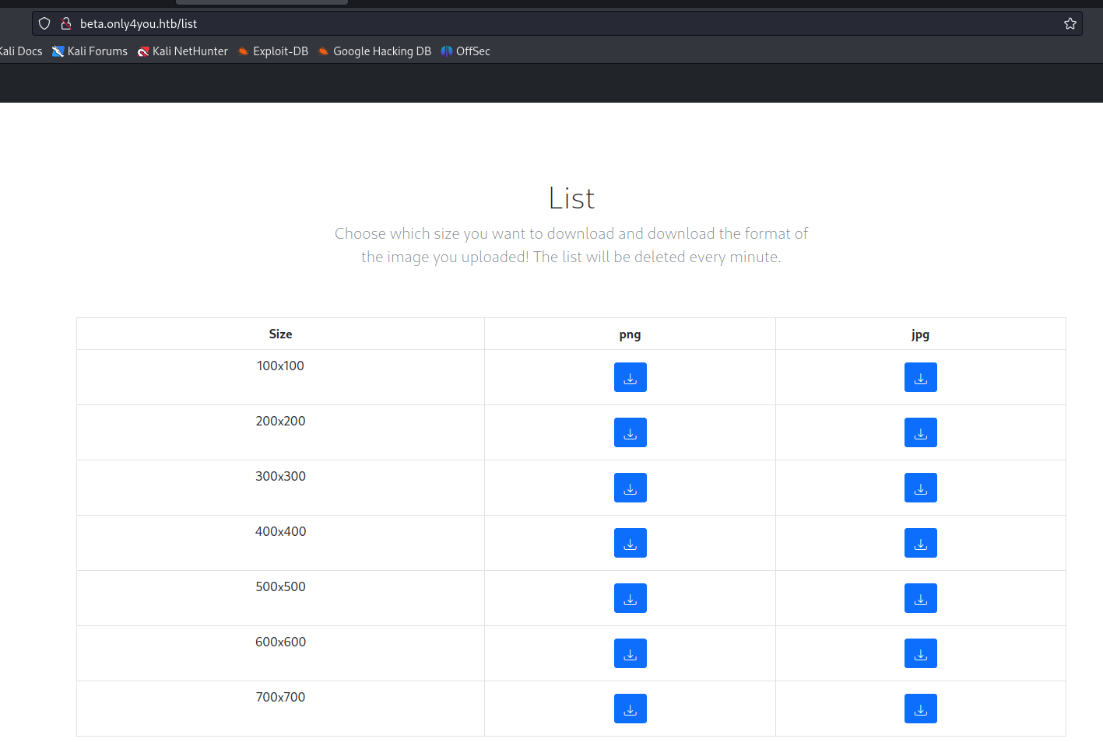Download the 400x400 png image
1103x742 pixels.
pos(630,543)
